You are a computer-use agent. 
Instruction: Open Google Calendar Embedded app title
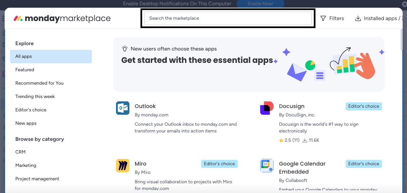(302, 168)
